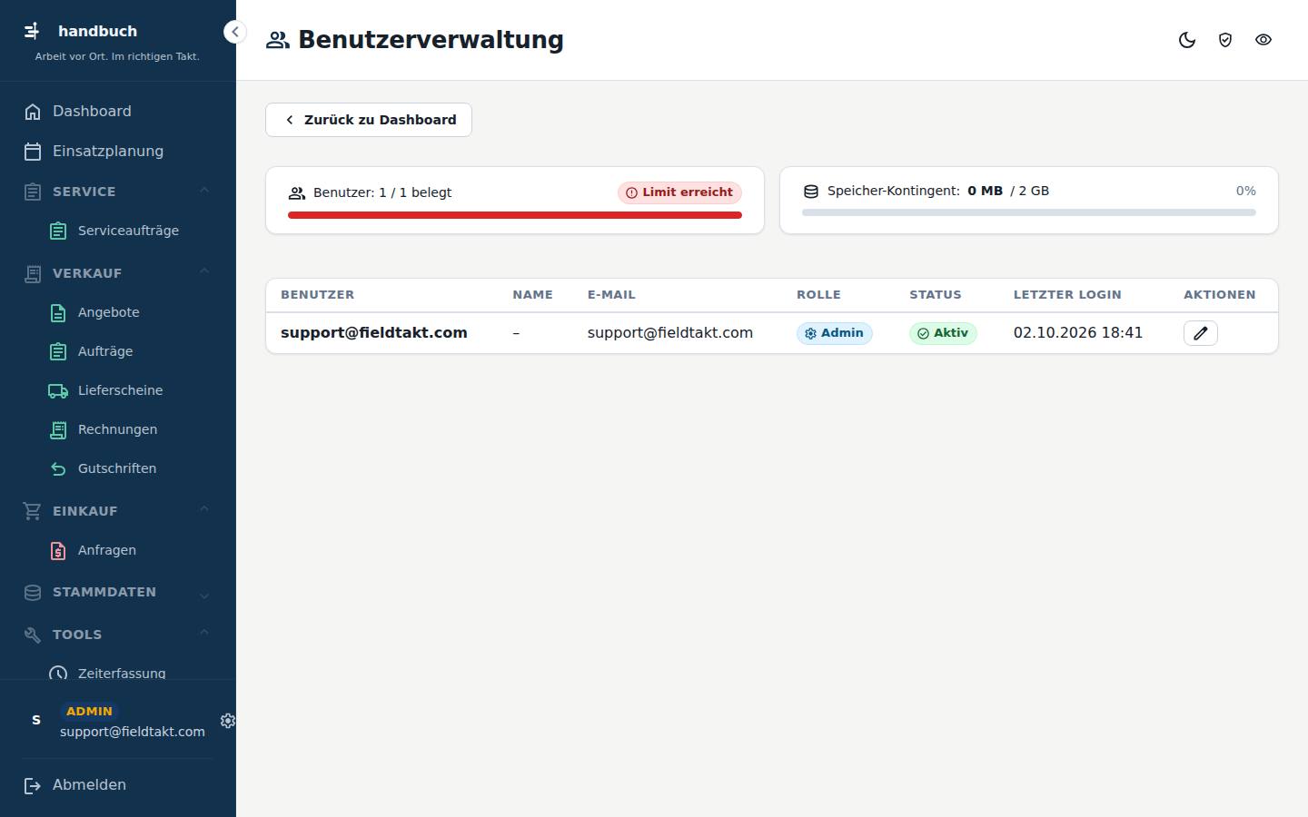Screen dimensions: 1308x817
Task: Collapse the sidebar with the chevron button
Action: pyautogui.click(x=234, y=32)
